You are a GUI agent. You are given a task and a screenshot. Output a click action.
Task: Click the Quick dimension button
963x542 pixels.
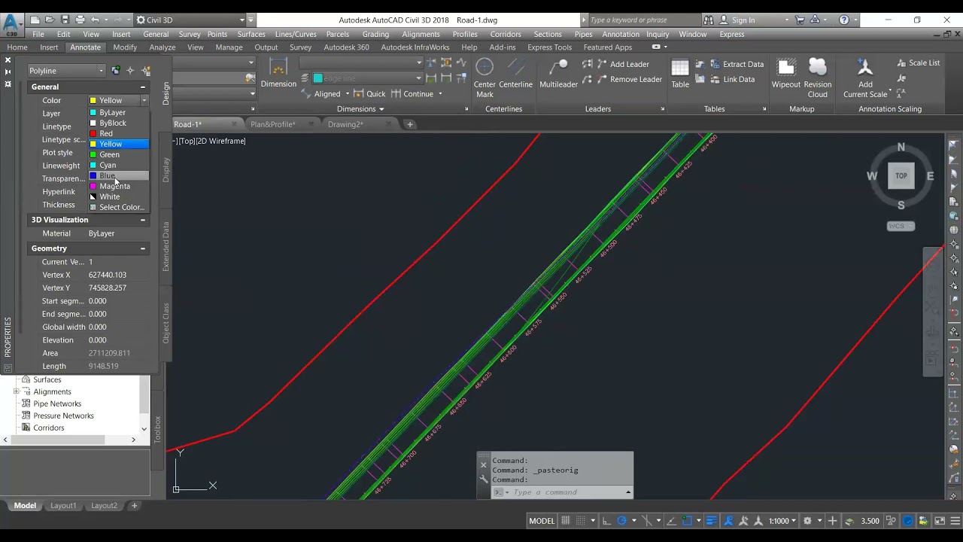pos(369,94)
